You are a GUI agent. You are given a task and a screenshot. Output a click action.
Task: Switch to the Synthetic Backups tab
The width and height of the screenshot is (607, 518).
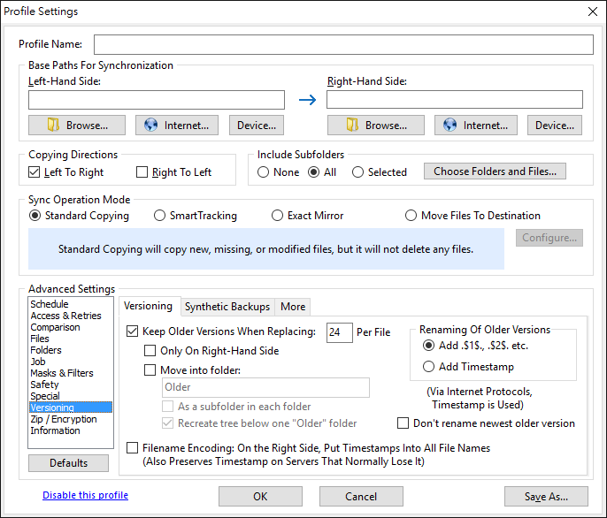(x=227, y=307)
